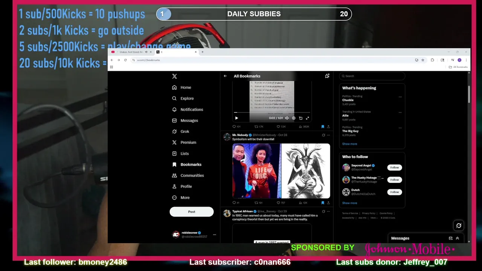Screen dimensions: 482x271
Task: Open more options for Chuckie trend
Action: (x=400, y=97)
